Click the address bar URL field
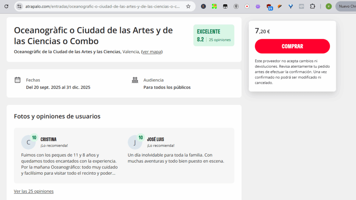The width and height of the screenshot is (356, 200). [x=103, y=6]
